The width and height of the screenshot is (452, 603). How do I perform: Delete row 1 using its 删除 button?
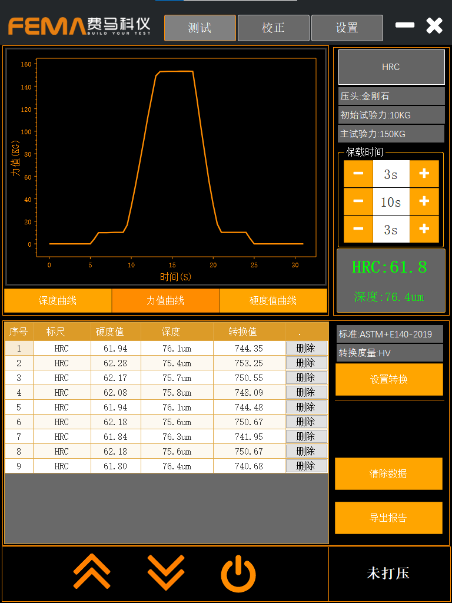306,348
